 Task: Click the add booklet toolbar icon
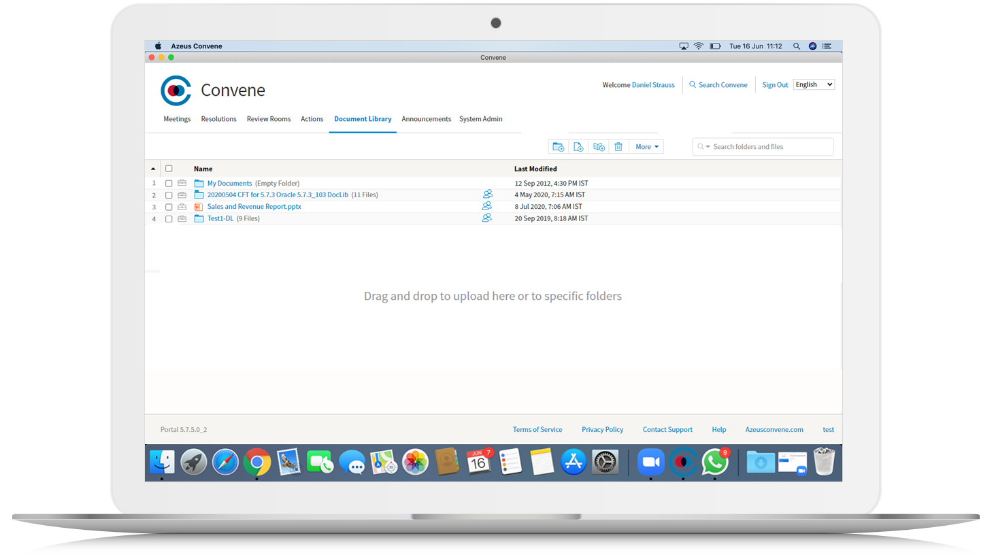click(599, 147)
